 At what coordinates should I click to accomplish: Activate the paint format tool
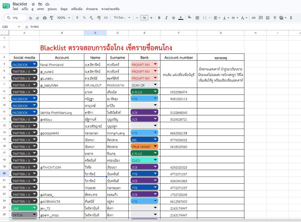[52, 18]
